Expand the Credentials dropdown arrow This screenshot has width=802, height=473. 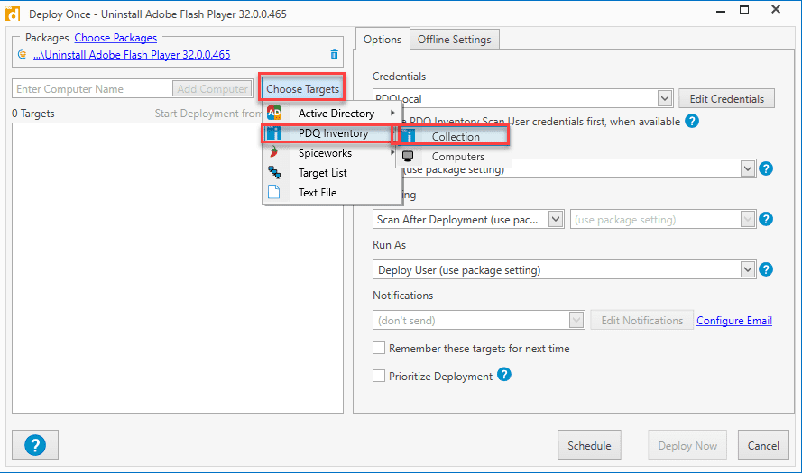click(x=664, y=98)
